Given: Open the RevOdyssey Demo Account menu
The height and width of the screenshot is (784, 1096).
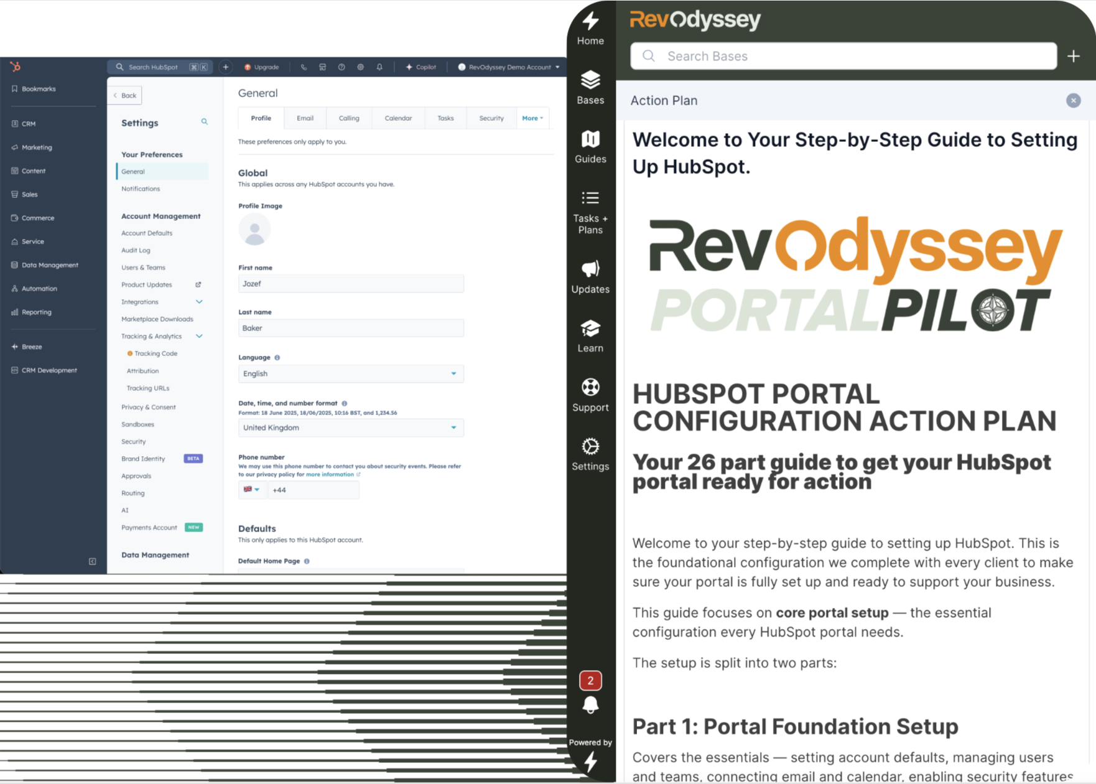Looking at the screenshot, I should [x=509, y=67].
